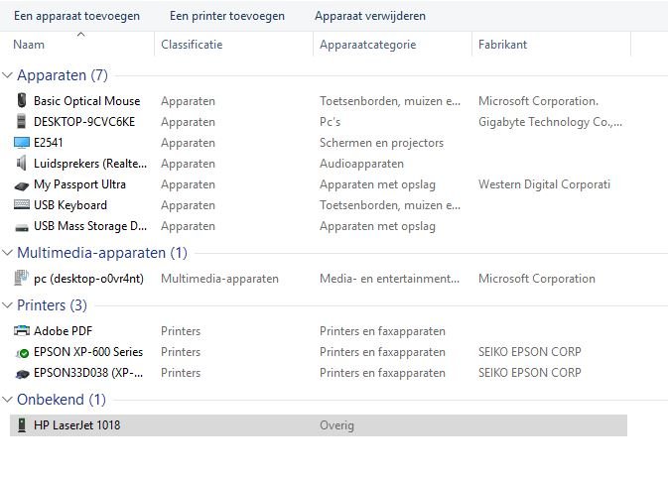668x478 pixels.
Task: Click Apparaten met opslag in My Passport row
Action: click(x=377, y=184)
